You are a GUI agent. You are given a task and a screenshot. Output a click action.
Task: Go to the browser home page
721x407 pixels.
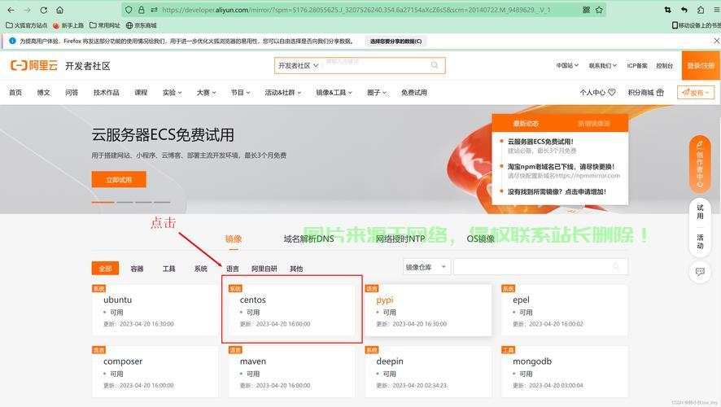point(60,10)
